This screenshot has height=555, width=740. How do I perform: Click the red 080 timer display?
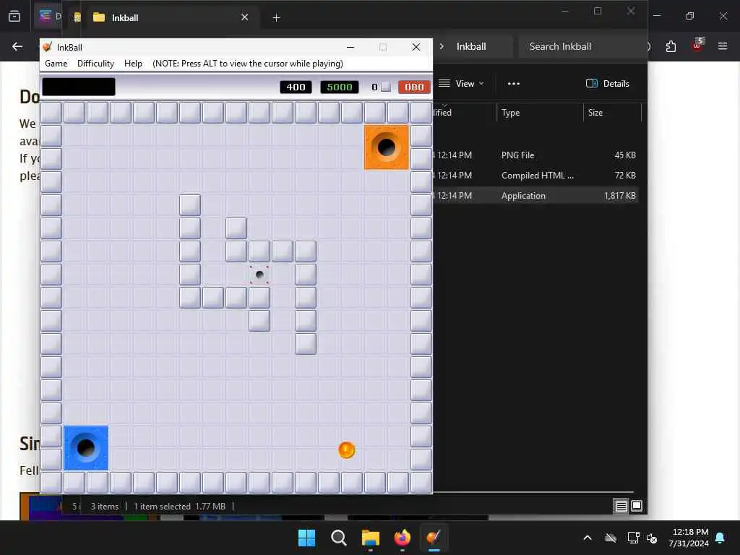pyautogui.click(x=414, y=87)
